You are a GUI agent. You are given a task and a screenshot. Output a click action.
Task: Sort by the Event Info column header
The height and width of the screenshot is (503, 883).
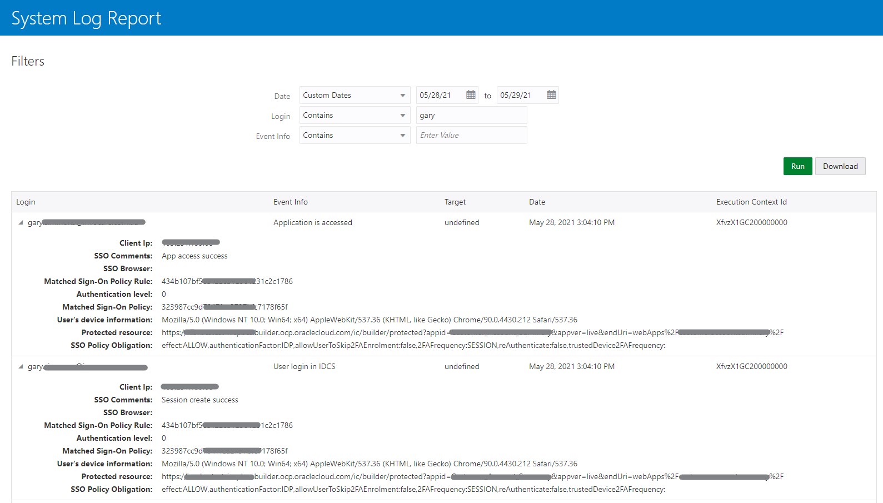291,202
